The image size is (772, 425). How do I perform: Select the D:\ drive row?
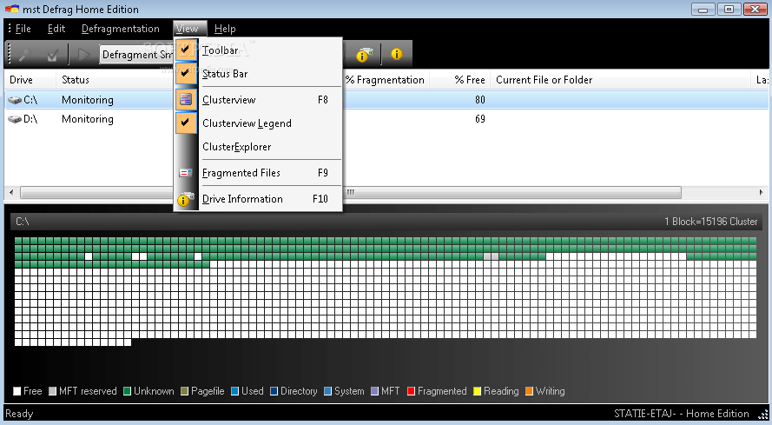(386, 119)
